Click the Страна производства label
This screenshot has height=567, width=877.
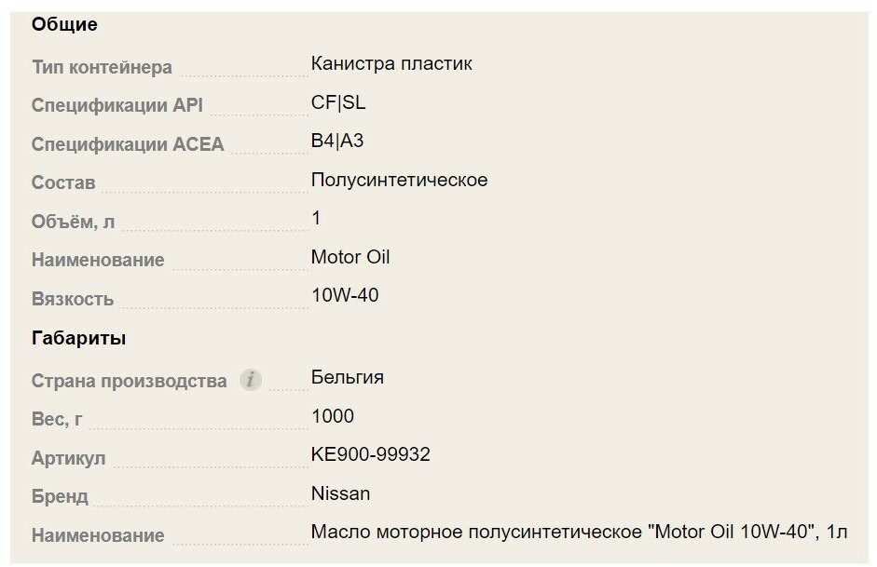[130, 381]
